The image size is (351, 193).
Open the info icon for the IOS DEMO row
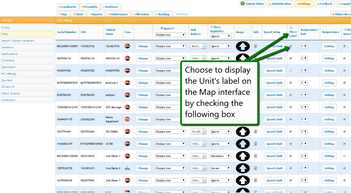tap(256, 132)
